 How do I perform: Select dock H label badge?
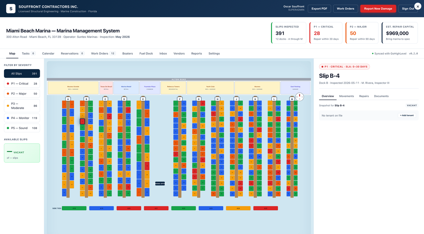218,99
